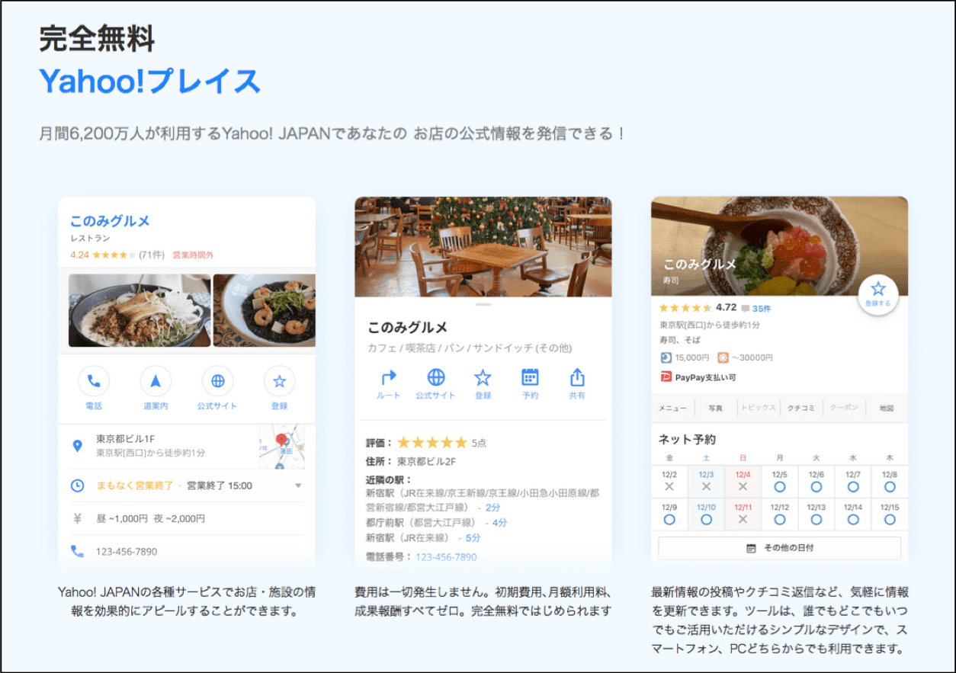956x673 pixels.
Task: Expand business hours dropdown arrow
Action: (298, 486)
